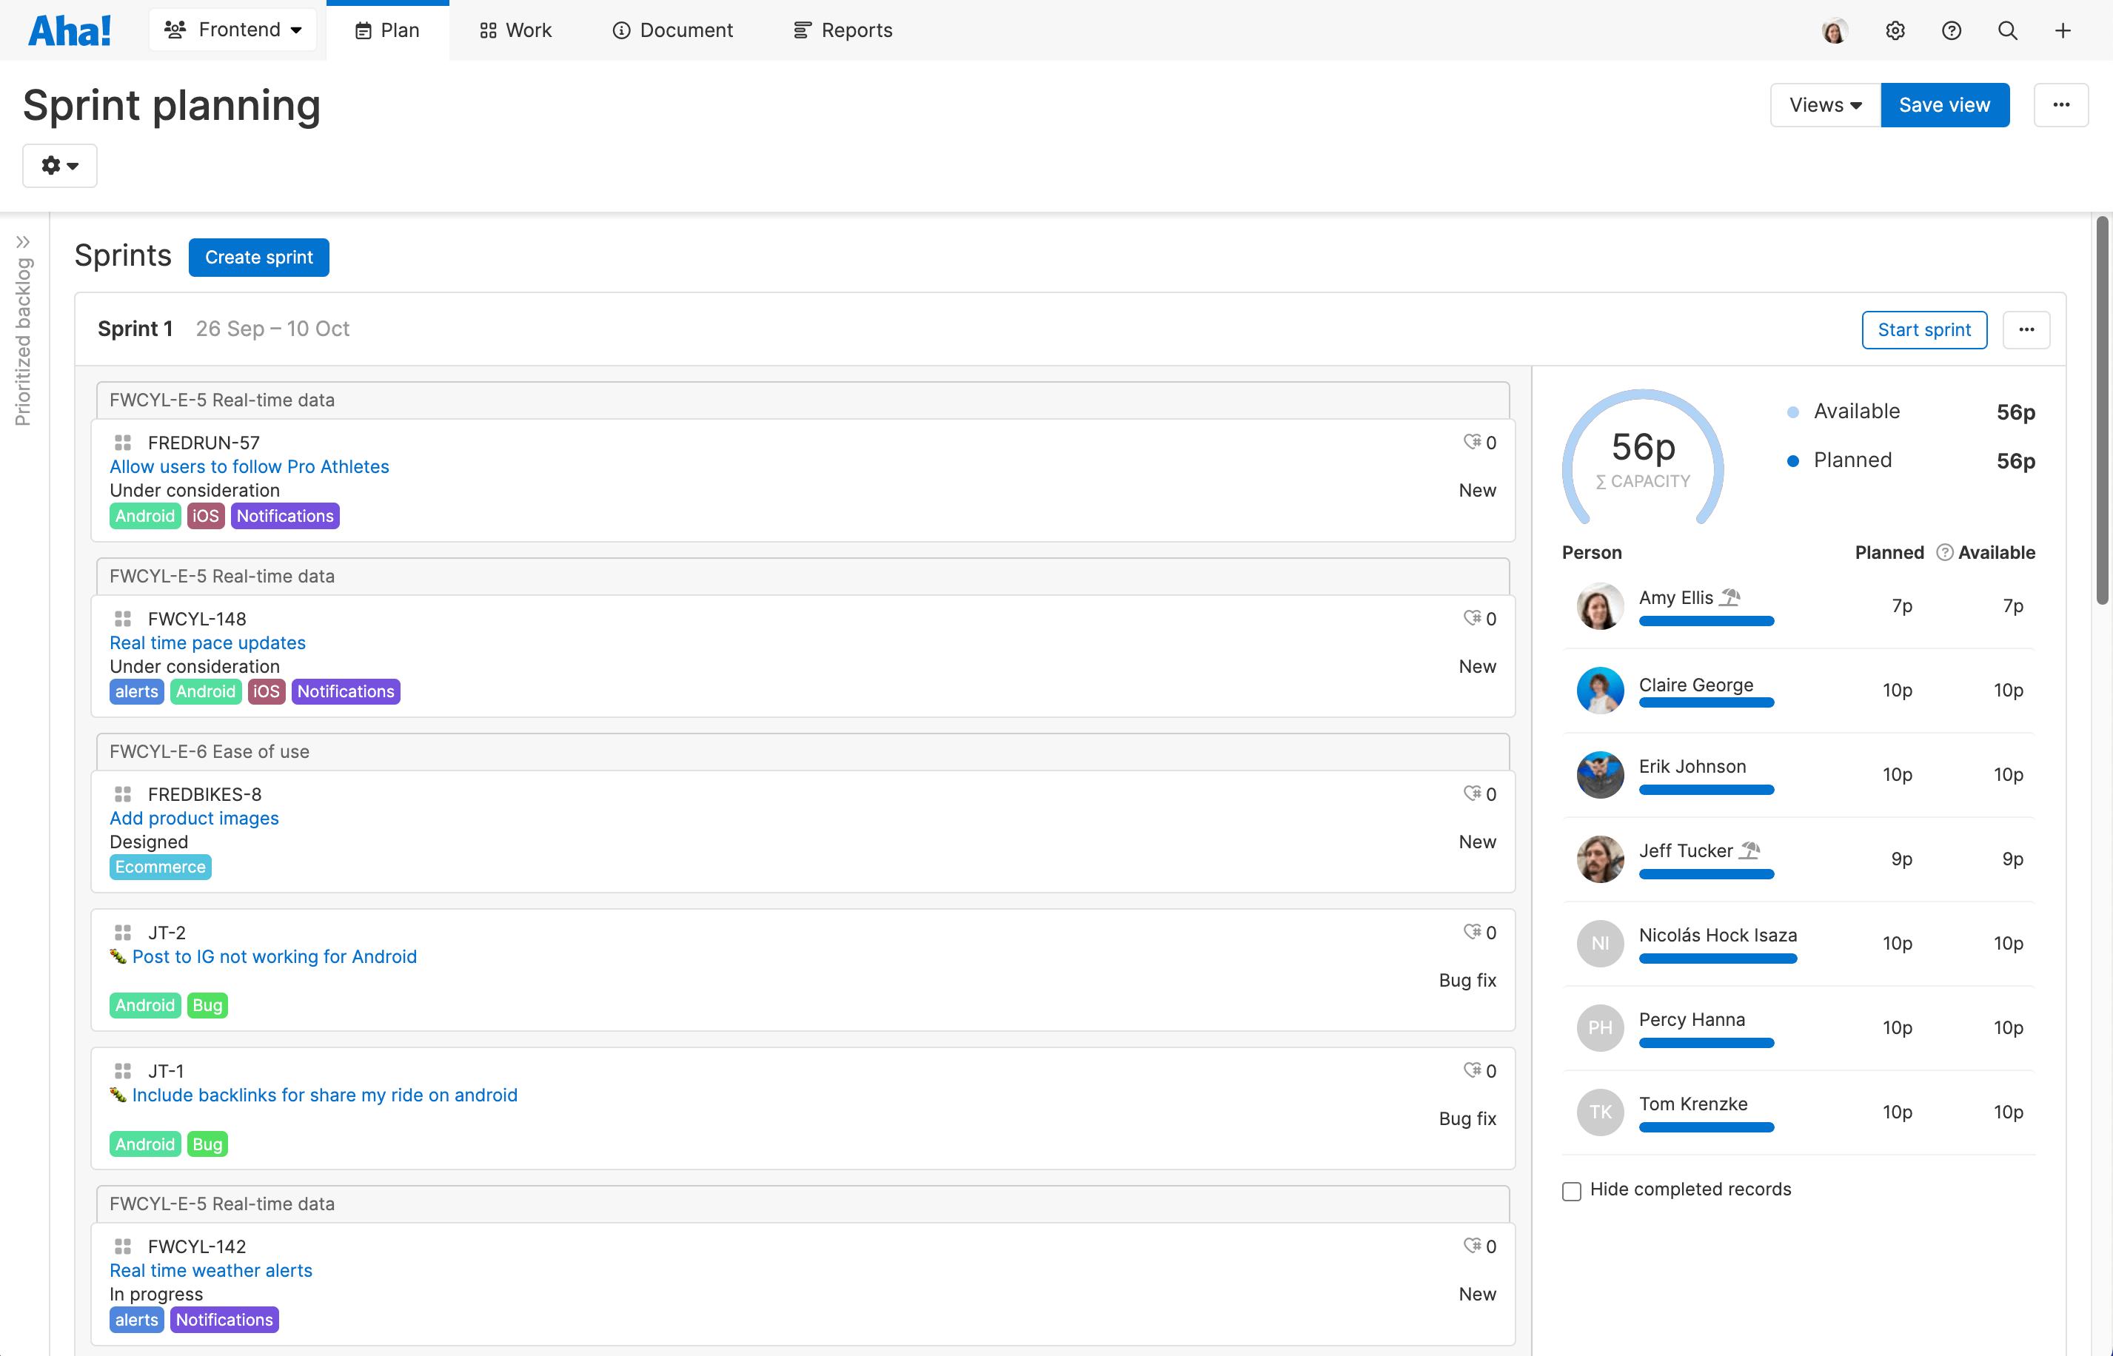The height and width of the screenshot is (1356, 2113).
Task: Open the Frontend workspace dropdown
Action: [232, 29]
